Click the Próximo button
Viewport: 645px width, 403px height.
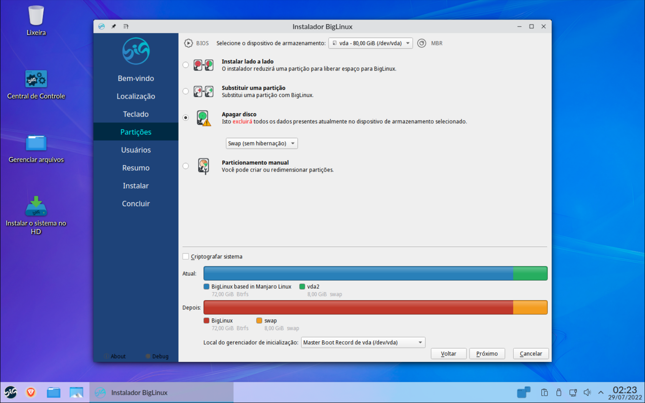[x=487, y=353]
